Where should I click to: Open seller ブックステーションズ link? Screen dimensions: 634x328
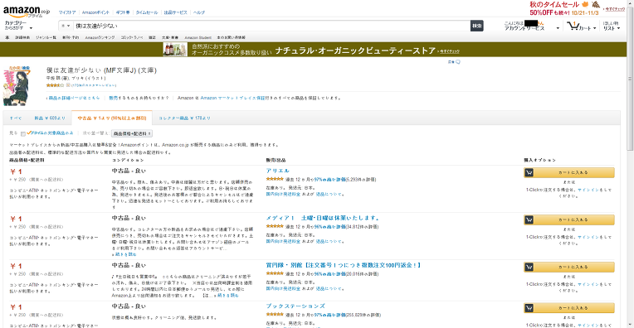pos(295,306)
